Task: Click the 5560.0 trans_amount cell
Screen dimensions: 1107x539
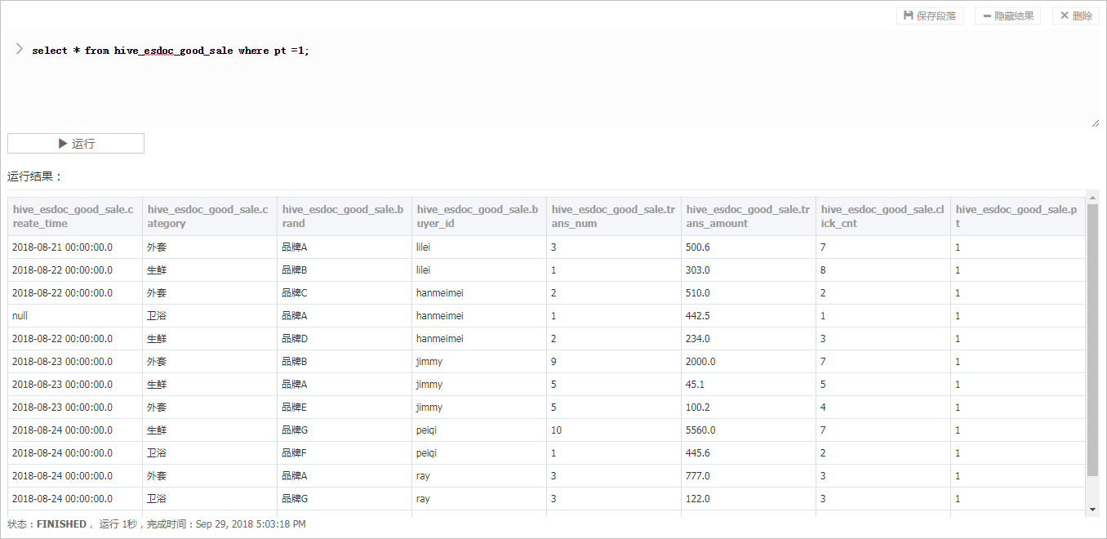Action: coord(700,430)
